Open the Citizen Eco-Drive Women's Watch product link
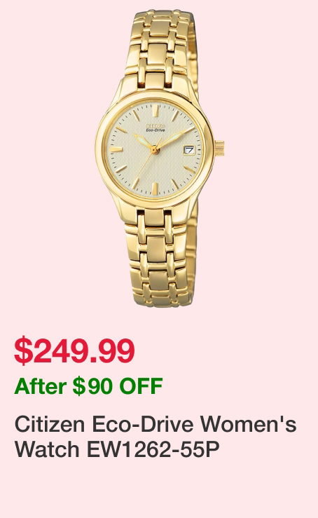The height and width of the screenshot is (518, 318). pyautogui.click(x=155, y=437)
